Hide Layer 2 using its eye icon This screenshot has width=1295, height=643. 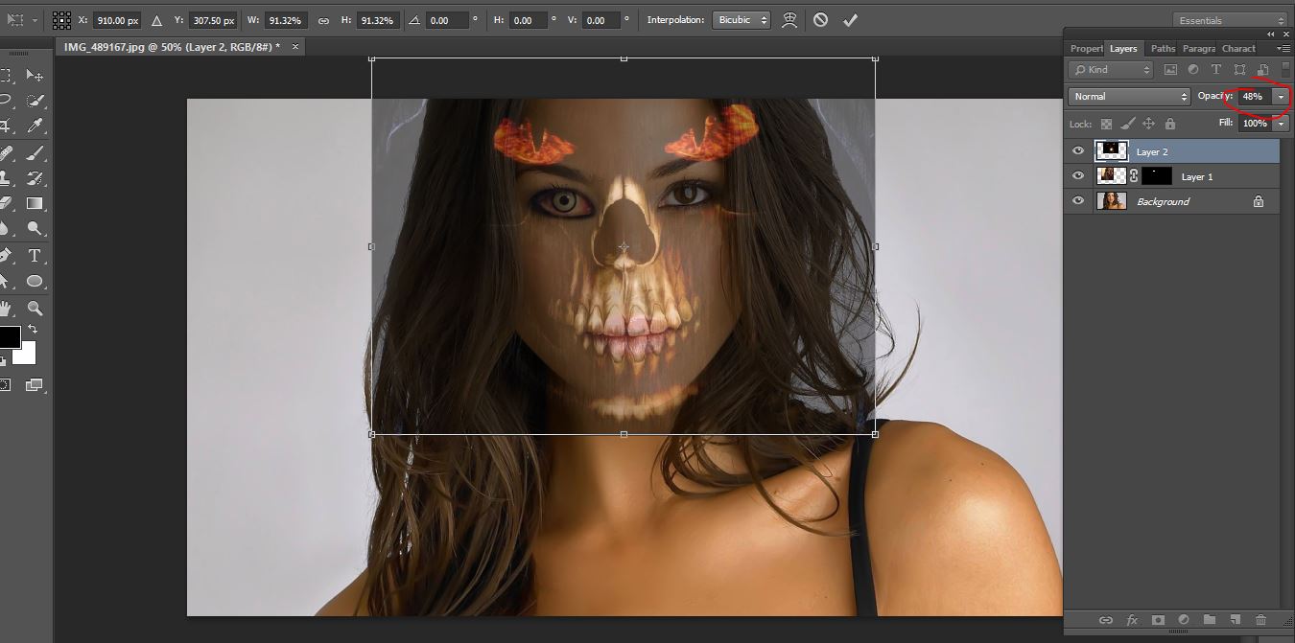(1078, 151)
